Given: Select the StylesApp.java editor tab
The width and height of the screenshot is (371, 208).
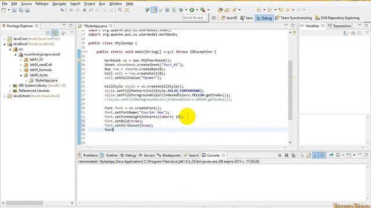Looking at the screenshot, I should click(95, 25).
